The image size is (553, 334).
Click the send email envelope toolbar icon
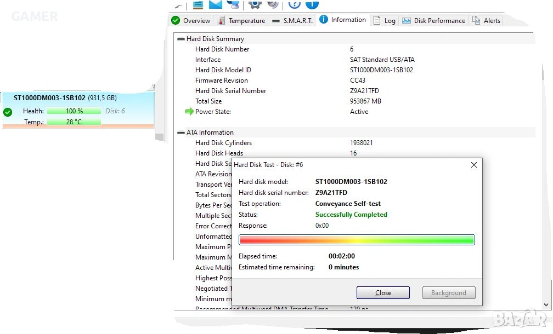(216, 4)
